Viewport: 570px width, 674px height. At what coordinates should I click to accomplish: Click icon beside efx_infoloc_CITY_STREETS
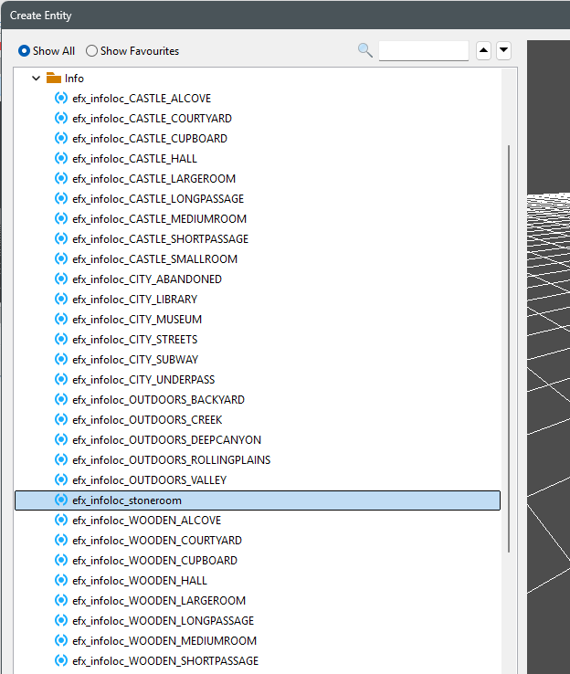(x=61, y=339)
